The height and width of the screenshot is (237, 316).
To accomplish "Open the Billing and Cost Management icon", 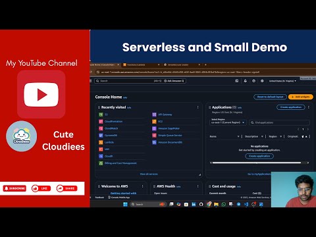I will (x=101, y=163).
